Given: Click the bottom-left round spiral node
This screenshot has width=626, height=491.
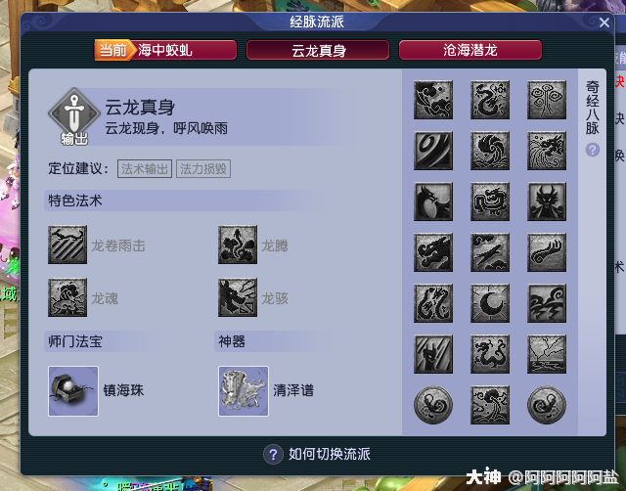Looking at the screenshot, I should click(433, 405).
